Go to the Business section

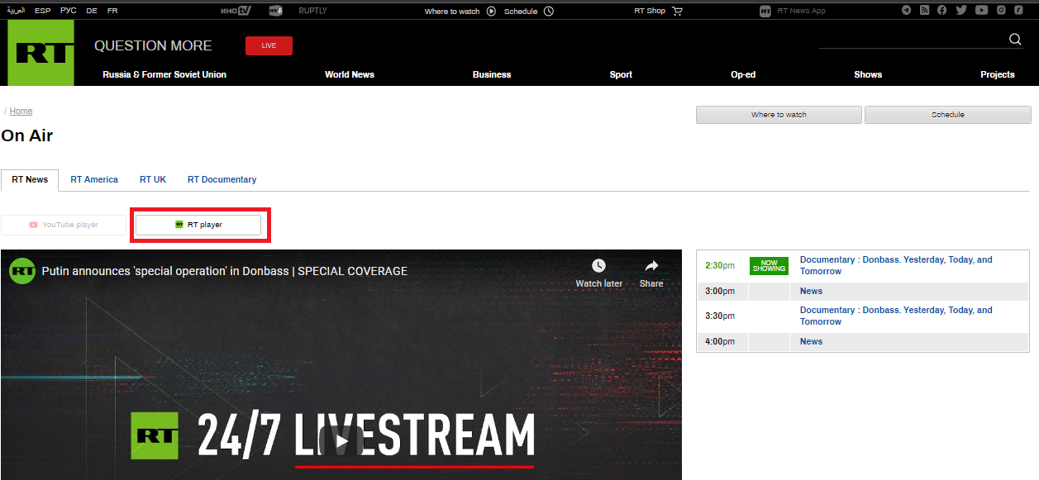pyautogui.click(x=492, y=74)
